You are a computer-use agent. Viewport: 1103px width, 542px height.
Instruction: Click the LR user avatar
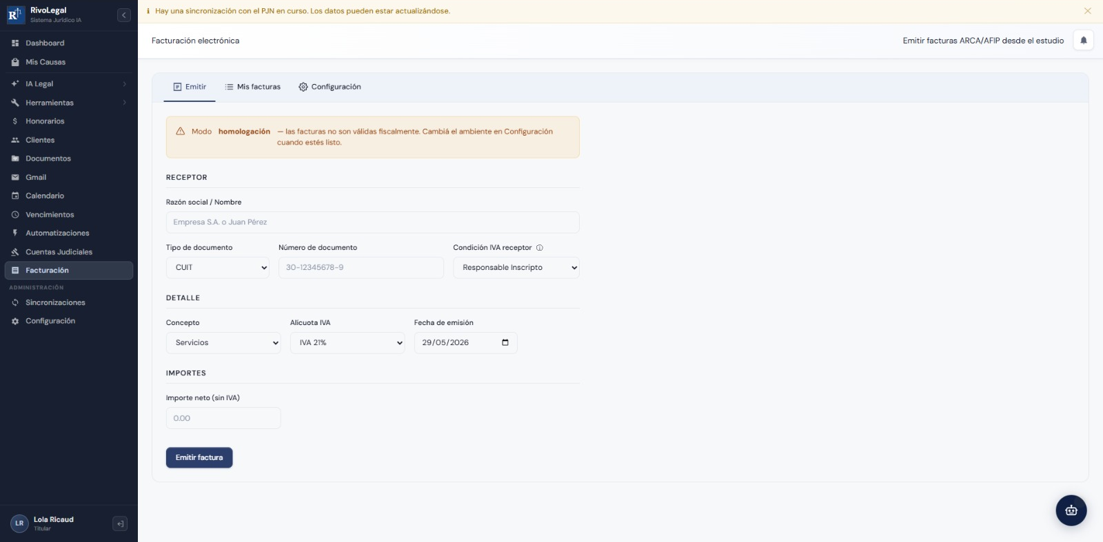pos(19,523)
